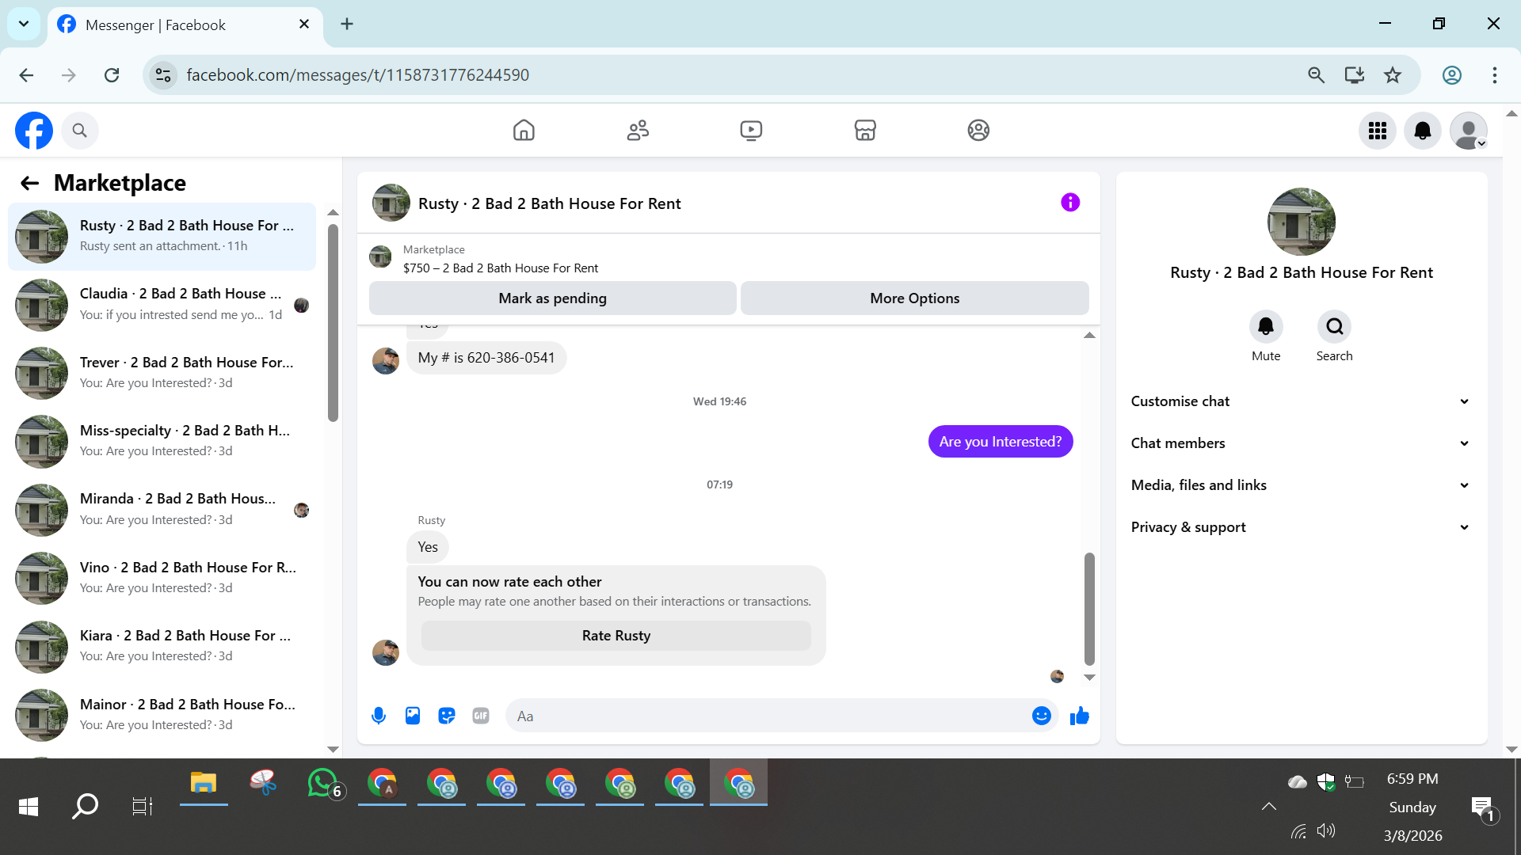The height and width of the screenshot is (855, 1521).
Task: Attach a photo using image icon
Action: 413,716
